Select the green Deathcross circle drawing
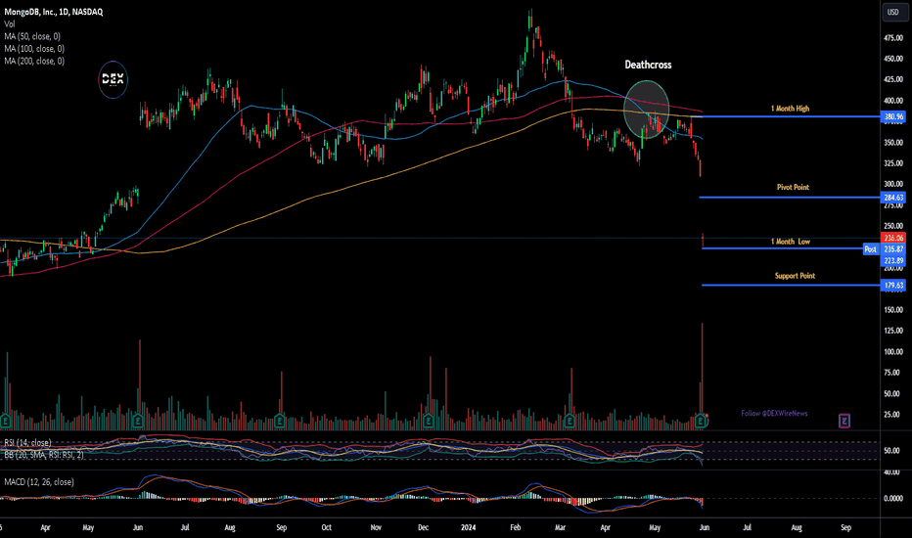Image resolution: width=912 pixels, height=538 pixels. 646,110
